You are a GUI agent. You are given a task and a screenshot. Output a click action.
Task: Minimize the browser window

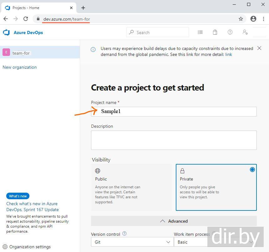(234, 4)
